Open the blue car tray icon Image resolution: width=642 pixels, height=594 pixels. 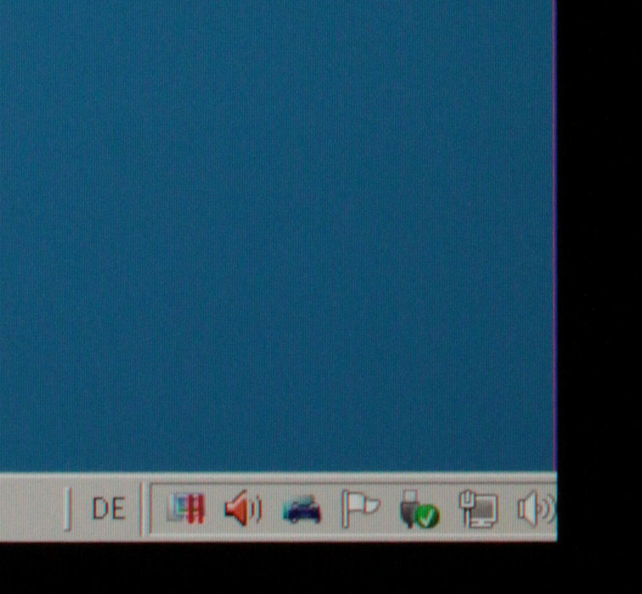[302, 509]
